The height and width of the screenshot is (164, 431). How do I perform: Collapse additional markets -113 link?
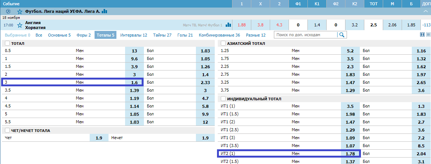(x=426, y=25)
